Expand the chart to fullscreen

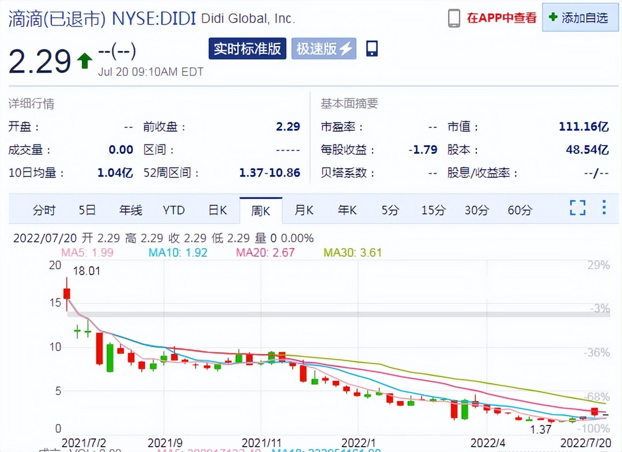pos(578,207)
